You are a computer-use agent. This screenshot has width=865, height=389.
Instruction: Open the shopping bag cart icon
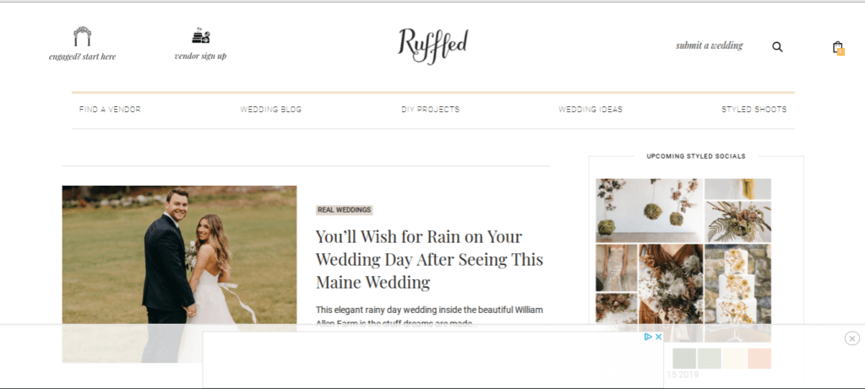coord(838,47)
